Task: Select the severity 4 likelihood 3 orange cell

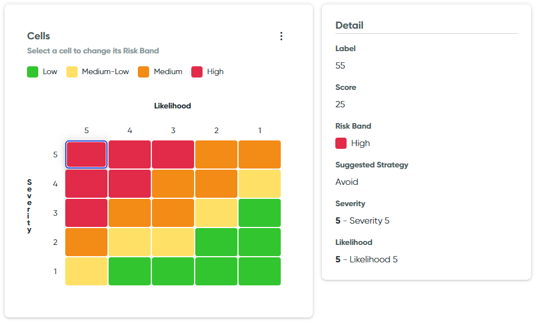Action: (173, 184)
